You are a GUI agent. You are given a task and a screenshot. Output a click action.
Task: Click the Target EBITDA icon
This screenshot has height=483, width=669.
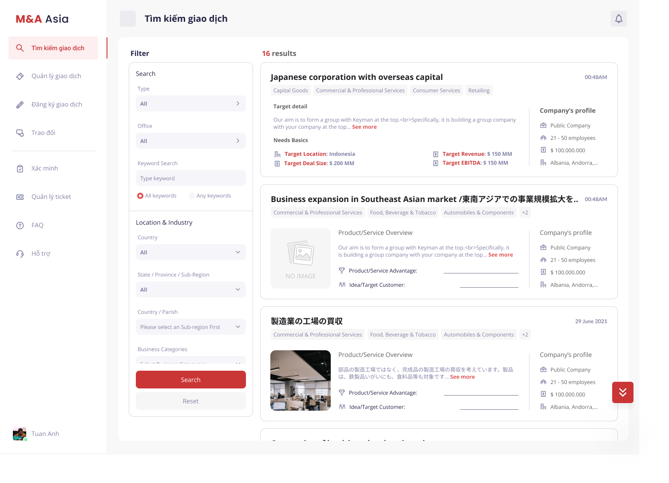(435, 164)
